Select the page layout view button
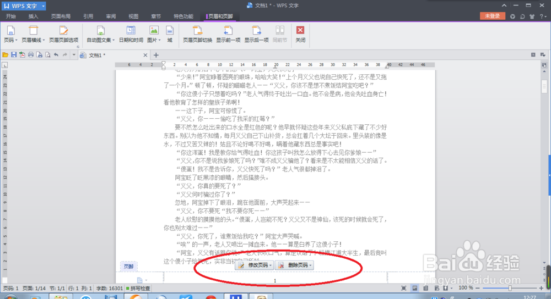 pos(415,288)
